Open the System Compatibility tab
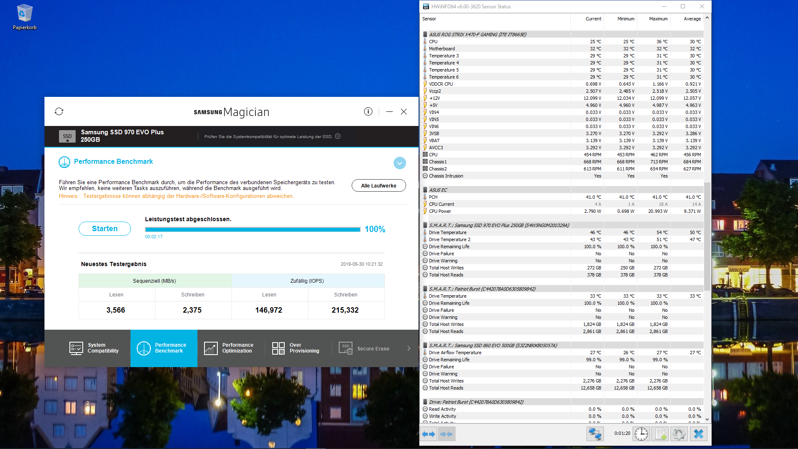This screenshot has width=798, height=449. (94, 348)
